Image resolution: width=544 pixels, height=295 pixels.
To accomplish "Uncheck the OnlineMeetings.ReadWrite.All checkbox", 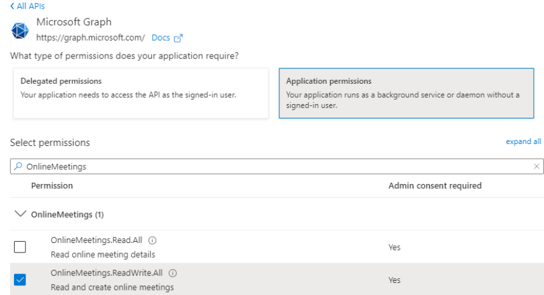I will 20,280.
